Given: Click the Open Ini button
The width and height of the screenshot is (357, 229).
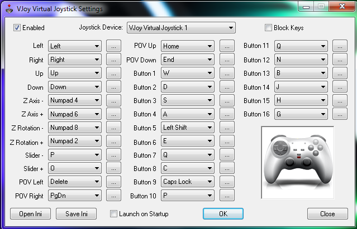Looking at the screenshot, I should pyautogui.click(x=30, y=213).
